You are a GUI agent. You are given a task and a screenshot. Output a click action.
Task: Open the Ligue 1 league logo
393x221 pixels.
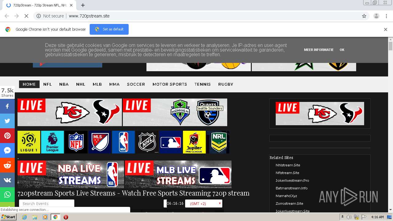[29, 142]
